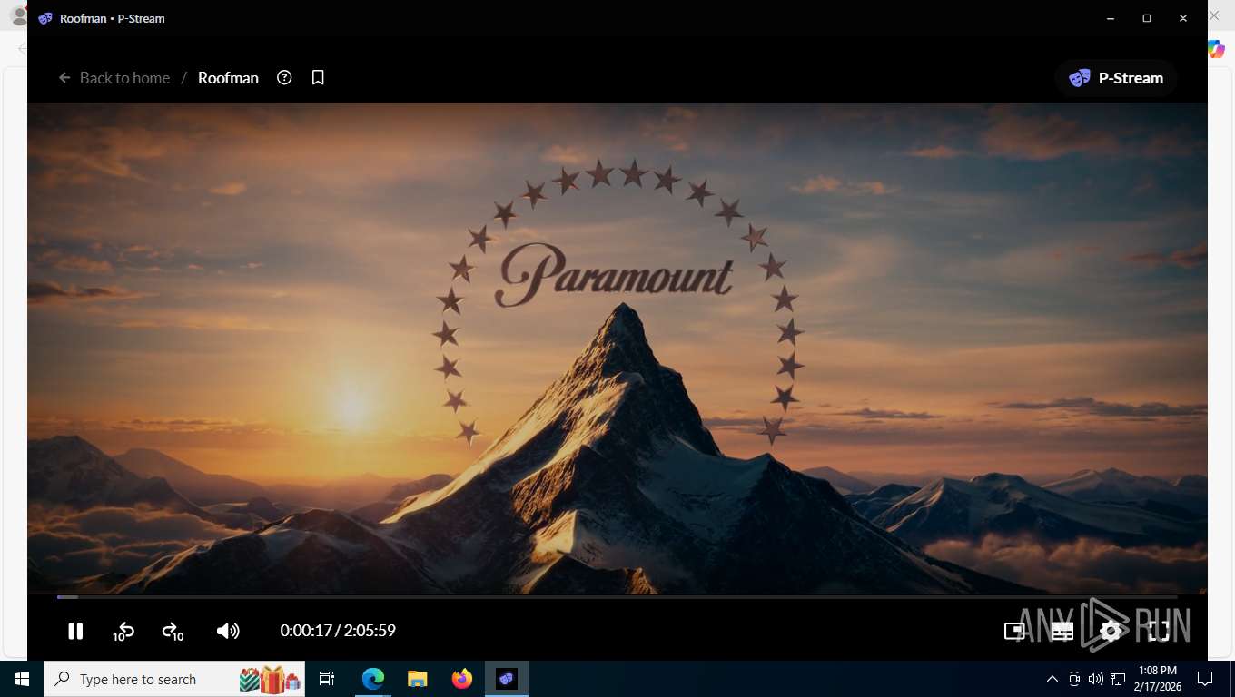
Task: Enter fullscreen mode
Action: [1159, 631]
